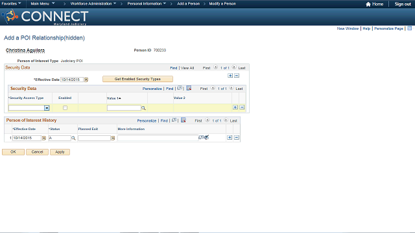
Task: Download Security Data grid to spreadsheet
Action: tap(189, 88)
